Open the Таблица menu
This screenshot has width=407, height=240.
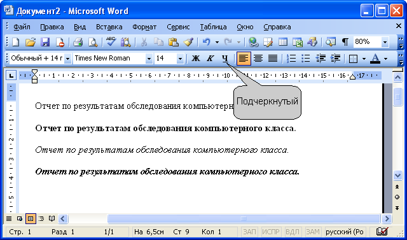point(213,27)
